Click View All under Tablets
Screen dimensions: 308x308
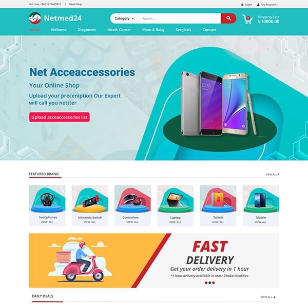click(218, 222)
